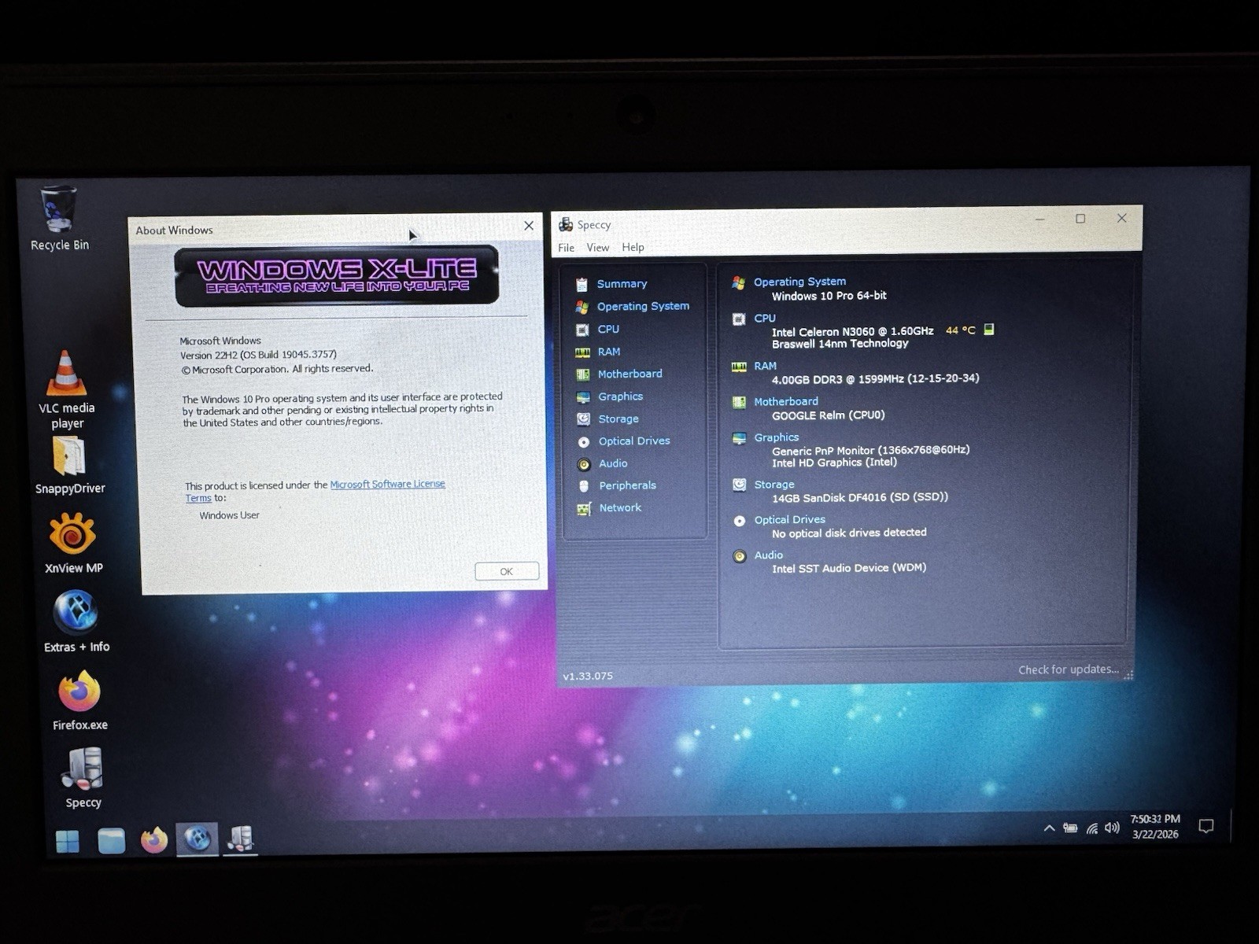Viewport: 1259px width, 944px height.
Task: Close the About Windows dialog
Action: click(529, 226)
